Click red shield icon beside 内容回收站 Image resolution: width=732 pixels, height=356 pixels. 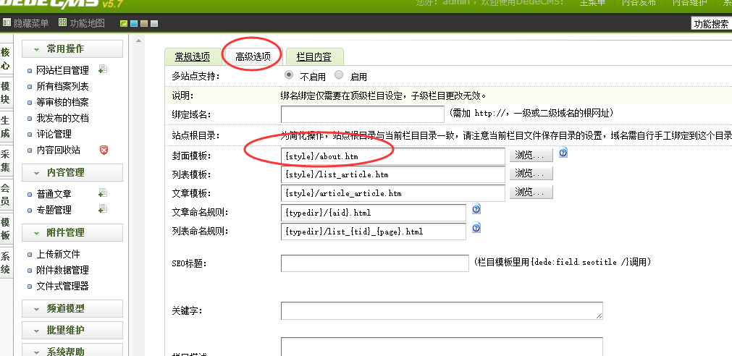point(104,150)
